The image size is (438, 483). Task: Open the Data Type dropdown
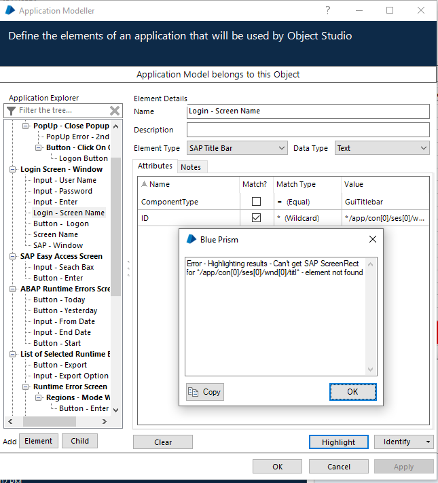coord(424,148)
